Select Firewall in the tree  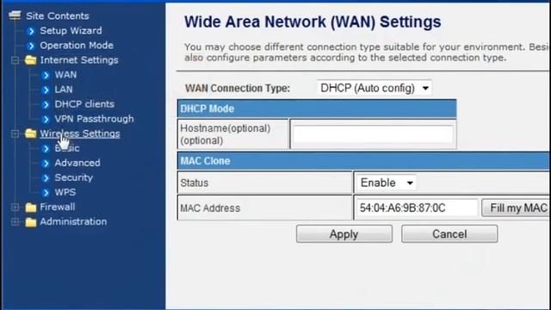(x=58, y=207)
